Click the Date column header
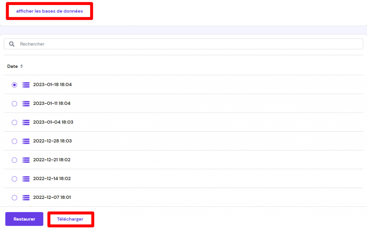Image resolution: width=367 pixels, height=230 pixels. pos(13,67)
